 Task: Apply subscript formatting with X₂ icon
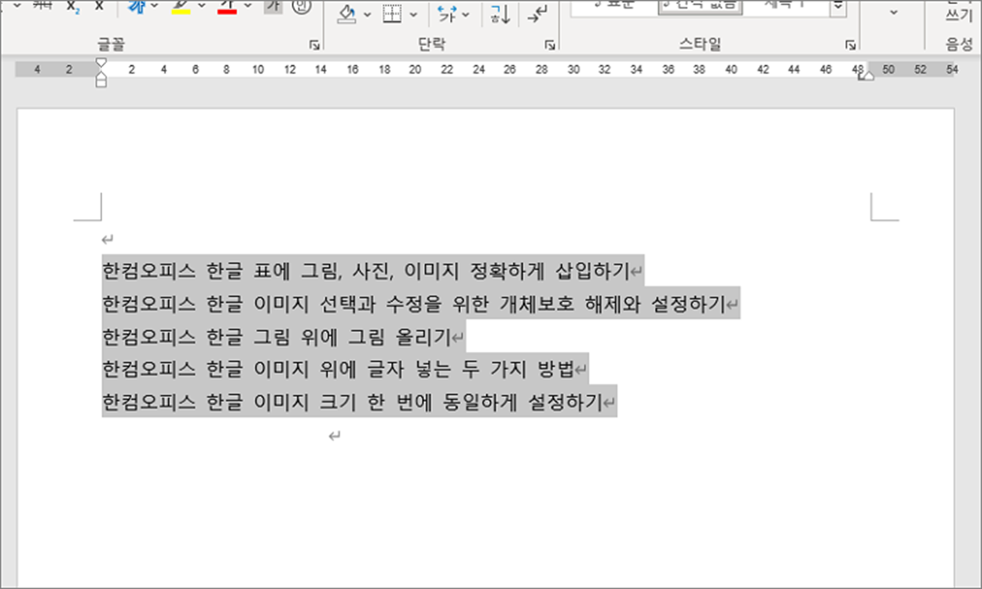pyautogui.click(x=73, y=7)
